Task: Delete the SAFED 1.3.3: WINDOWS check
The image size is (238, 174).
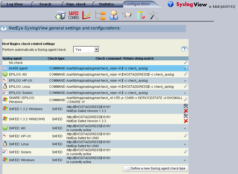Action: pos(186,121)
